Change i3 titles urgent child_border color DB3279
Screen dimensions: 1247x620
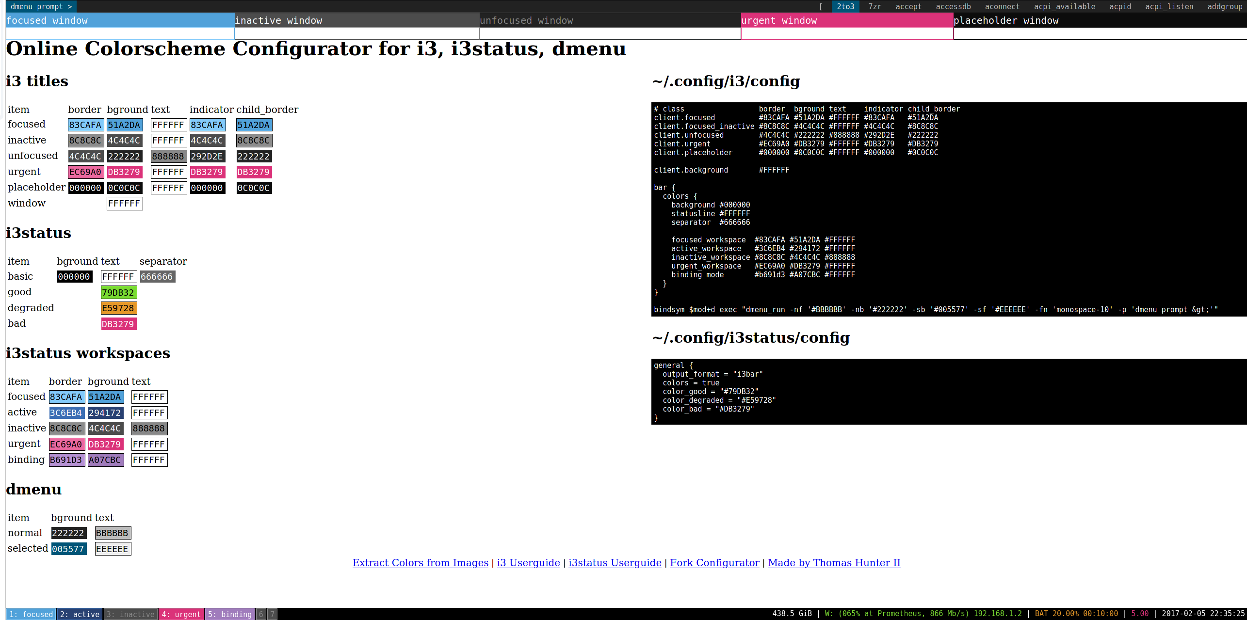click(x=254, y=172)
